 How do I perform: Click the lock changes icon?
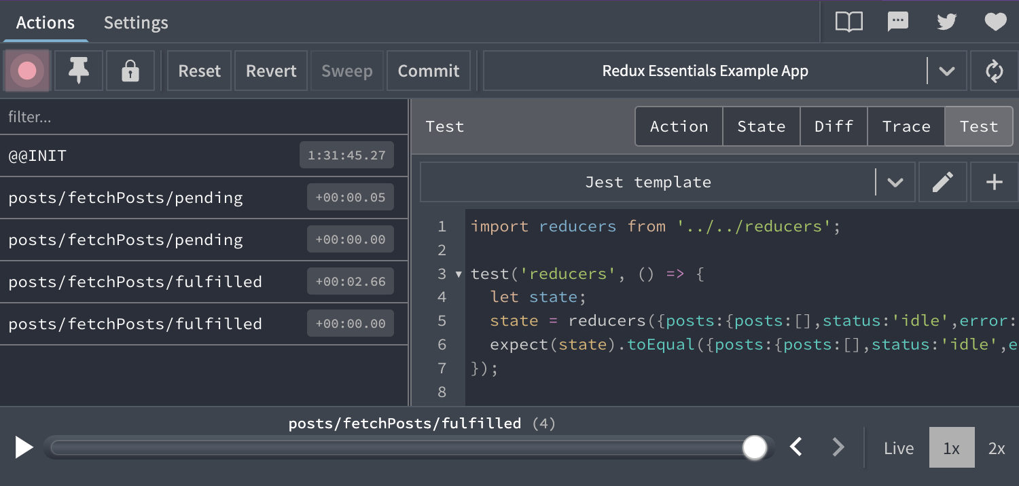pyautogui.click(x=130, y=70)
